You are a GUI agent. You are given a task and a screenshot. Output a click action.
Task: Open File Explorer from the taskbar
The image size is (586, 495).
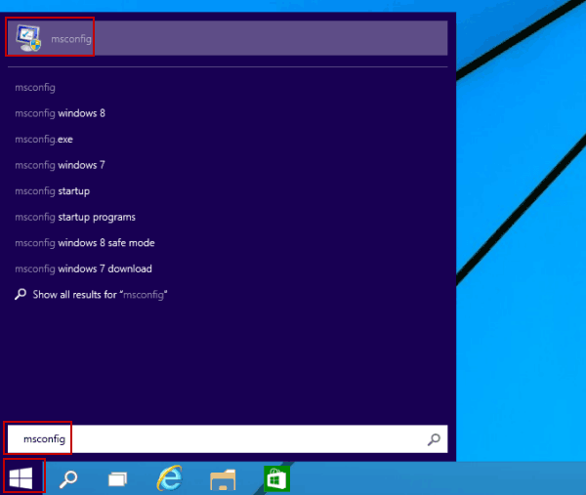[x=223, y=479]
